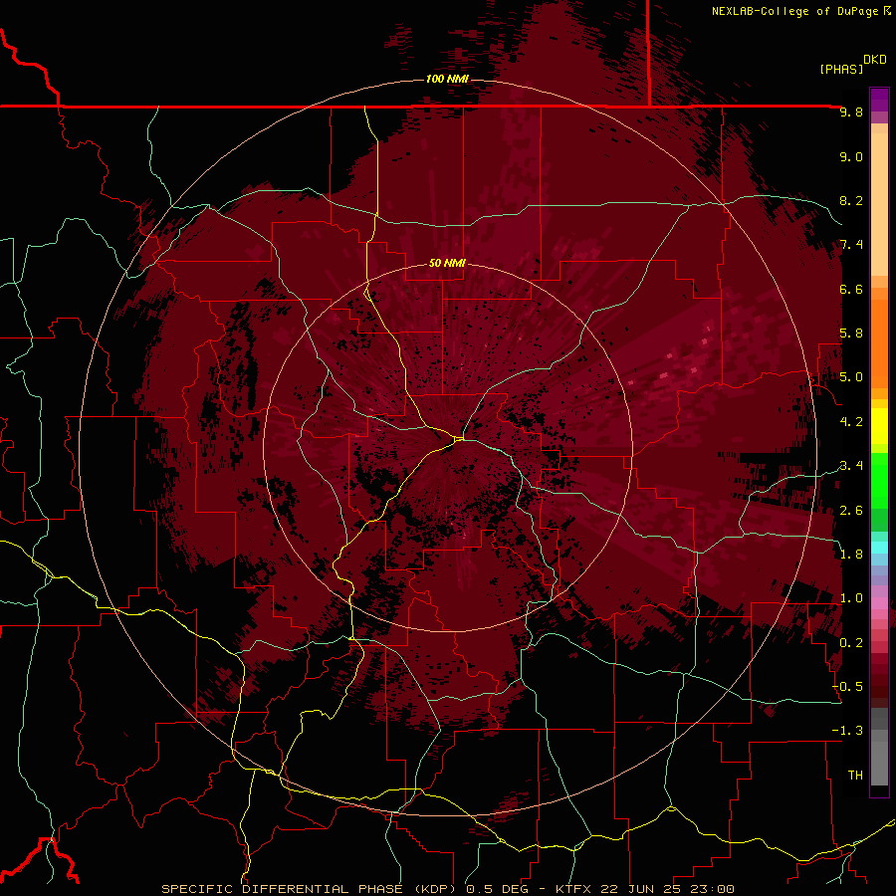Pick the bright green color scale segment

point(879,480)
